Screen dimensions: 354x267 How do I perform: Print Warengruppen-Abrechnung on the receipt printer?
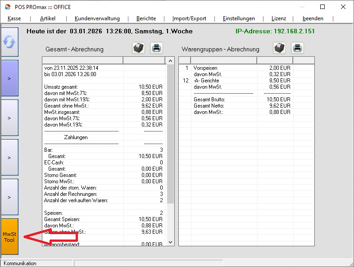click(280, 48)
